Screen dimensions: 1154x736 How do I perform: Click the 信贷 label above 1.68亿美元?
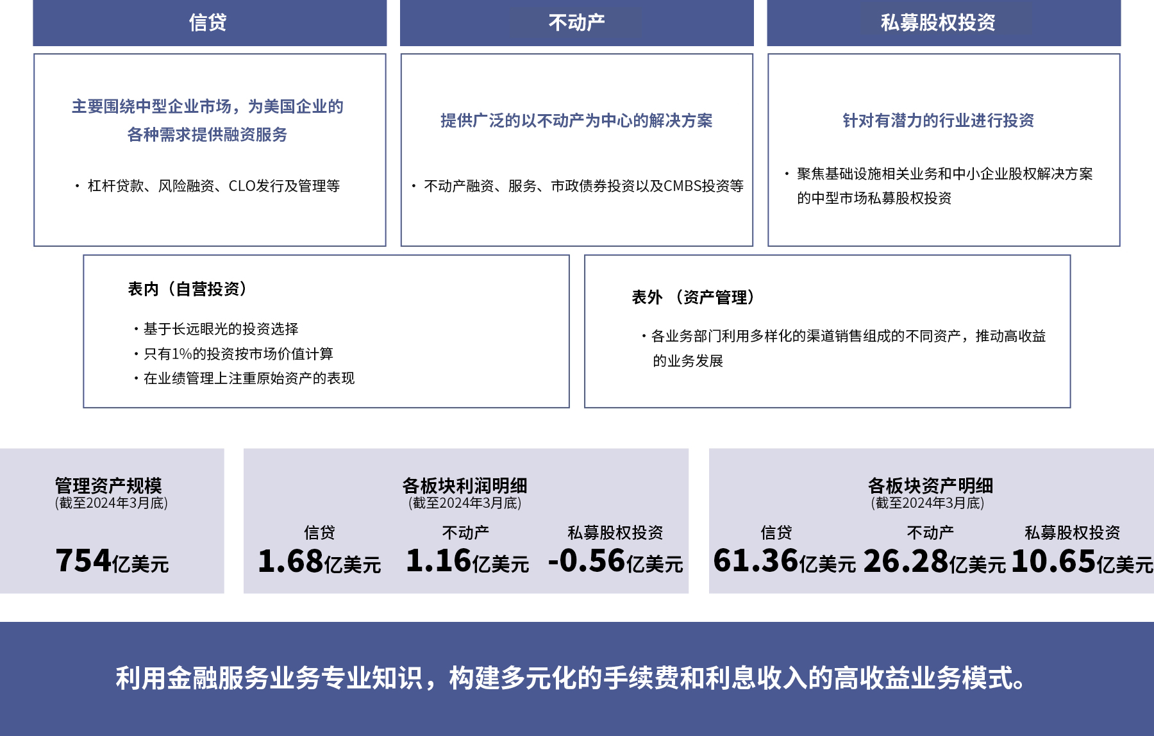(x=319, y=533)
